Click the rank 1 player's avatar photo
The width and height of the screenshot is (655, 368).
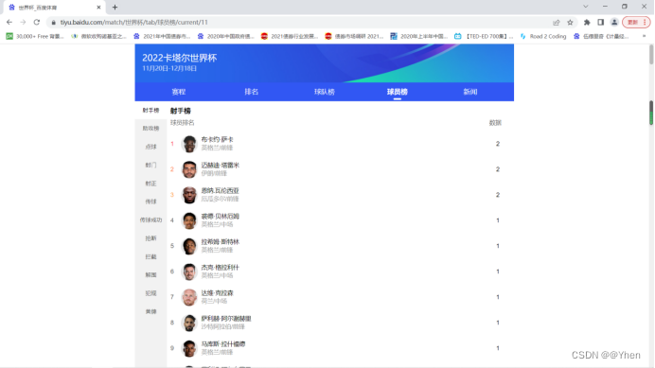point(189,144)
